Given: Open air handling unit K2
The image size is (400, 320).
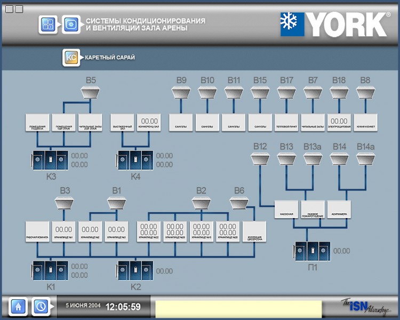Looking at the screenshot, I should 135,270.
